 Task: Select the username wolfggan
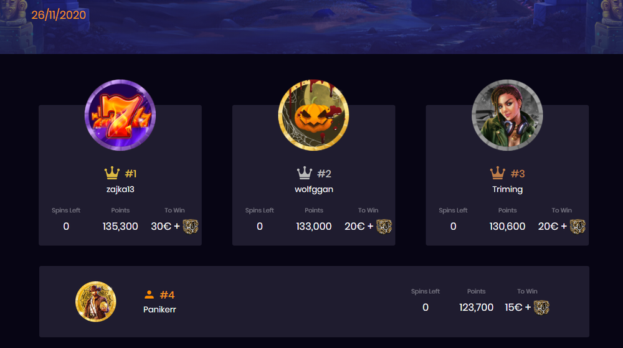(314, 189)
